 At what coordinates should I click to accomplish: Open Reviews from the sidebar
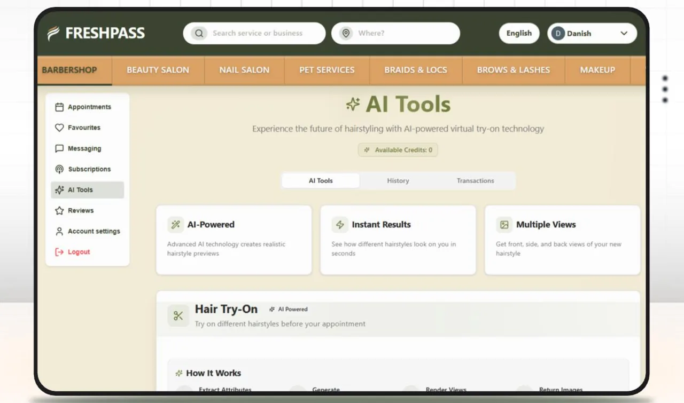pyautogui.click(x=87, y=211)
